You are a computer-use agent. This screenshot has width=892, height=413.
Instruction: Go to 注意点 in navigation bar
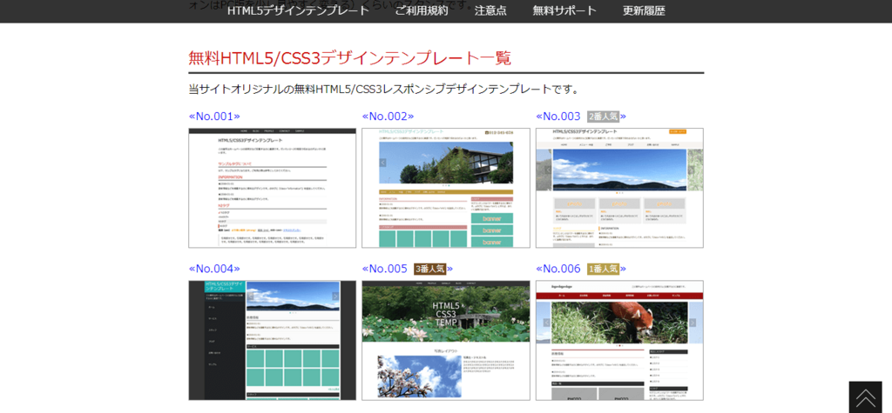pyautogui.click(x=490, y=10)
